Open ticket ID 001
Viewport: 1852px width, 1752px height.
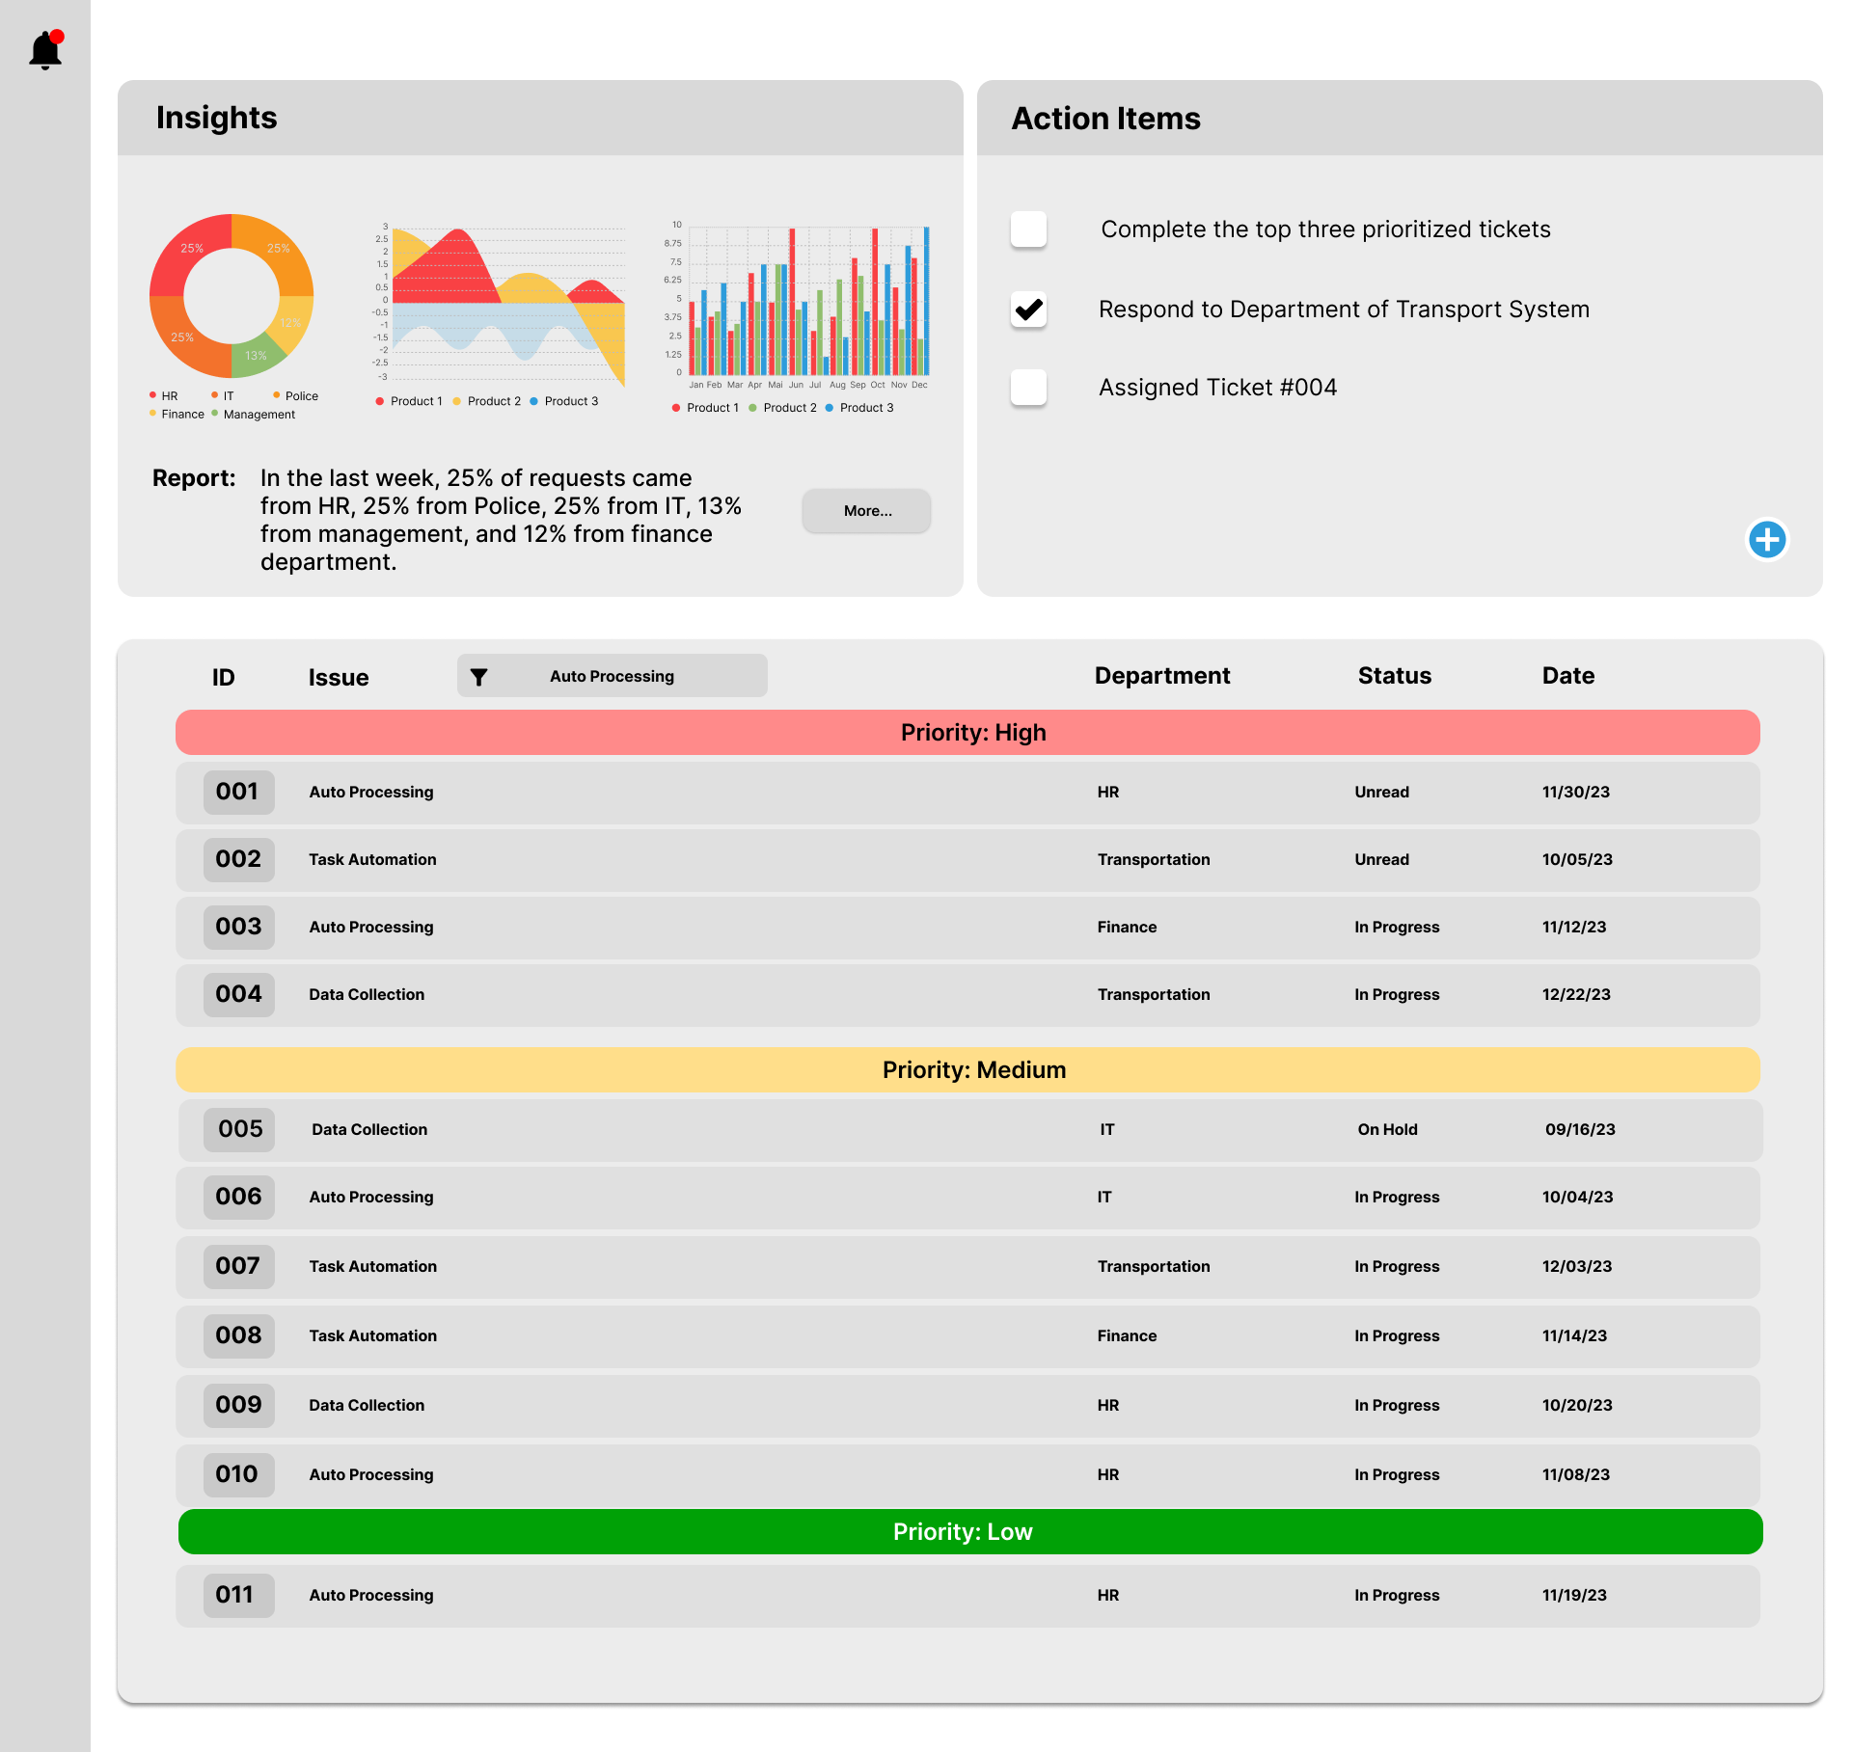tap(238, 793)
